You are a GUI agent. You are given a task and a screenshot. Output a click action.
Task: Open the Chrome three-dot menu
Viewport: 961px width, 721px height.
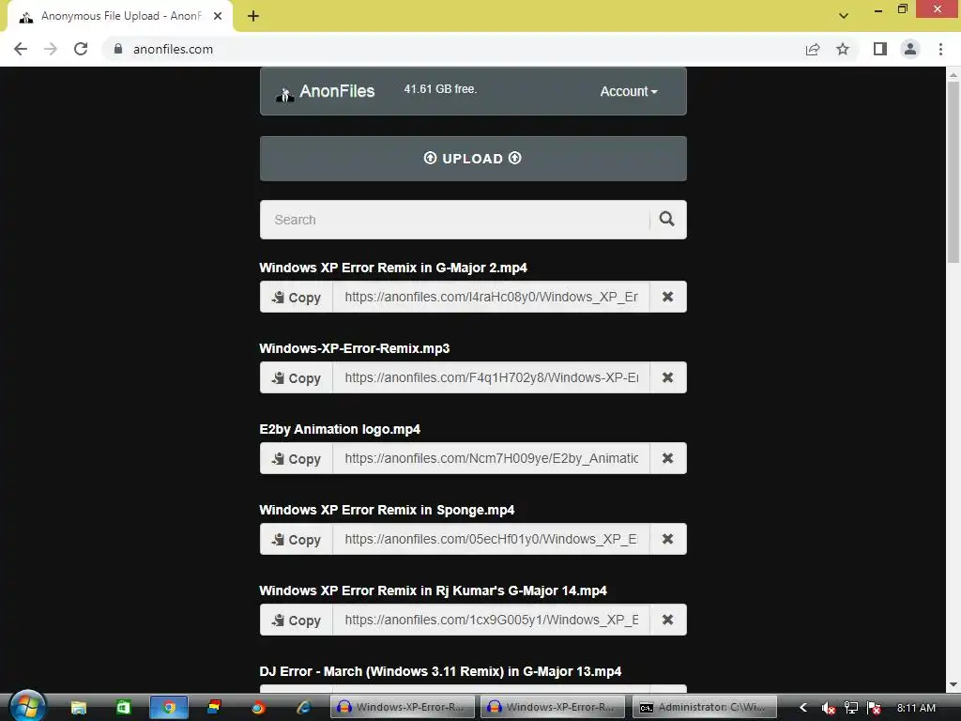coord(940,49)
